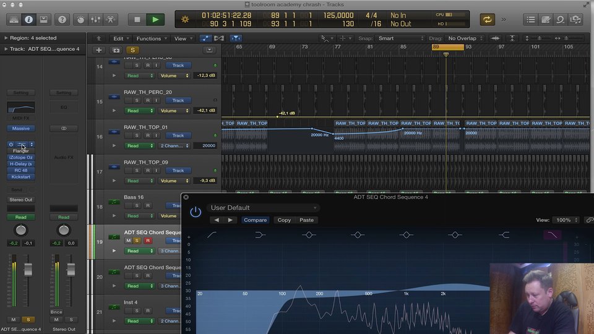Screen dimensions: 594x334
Task: Open the RC 48 plugin slot
Action: (21, 171)
